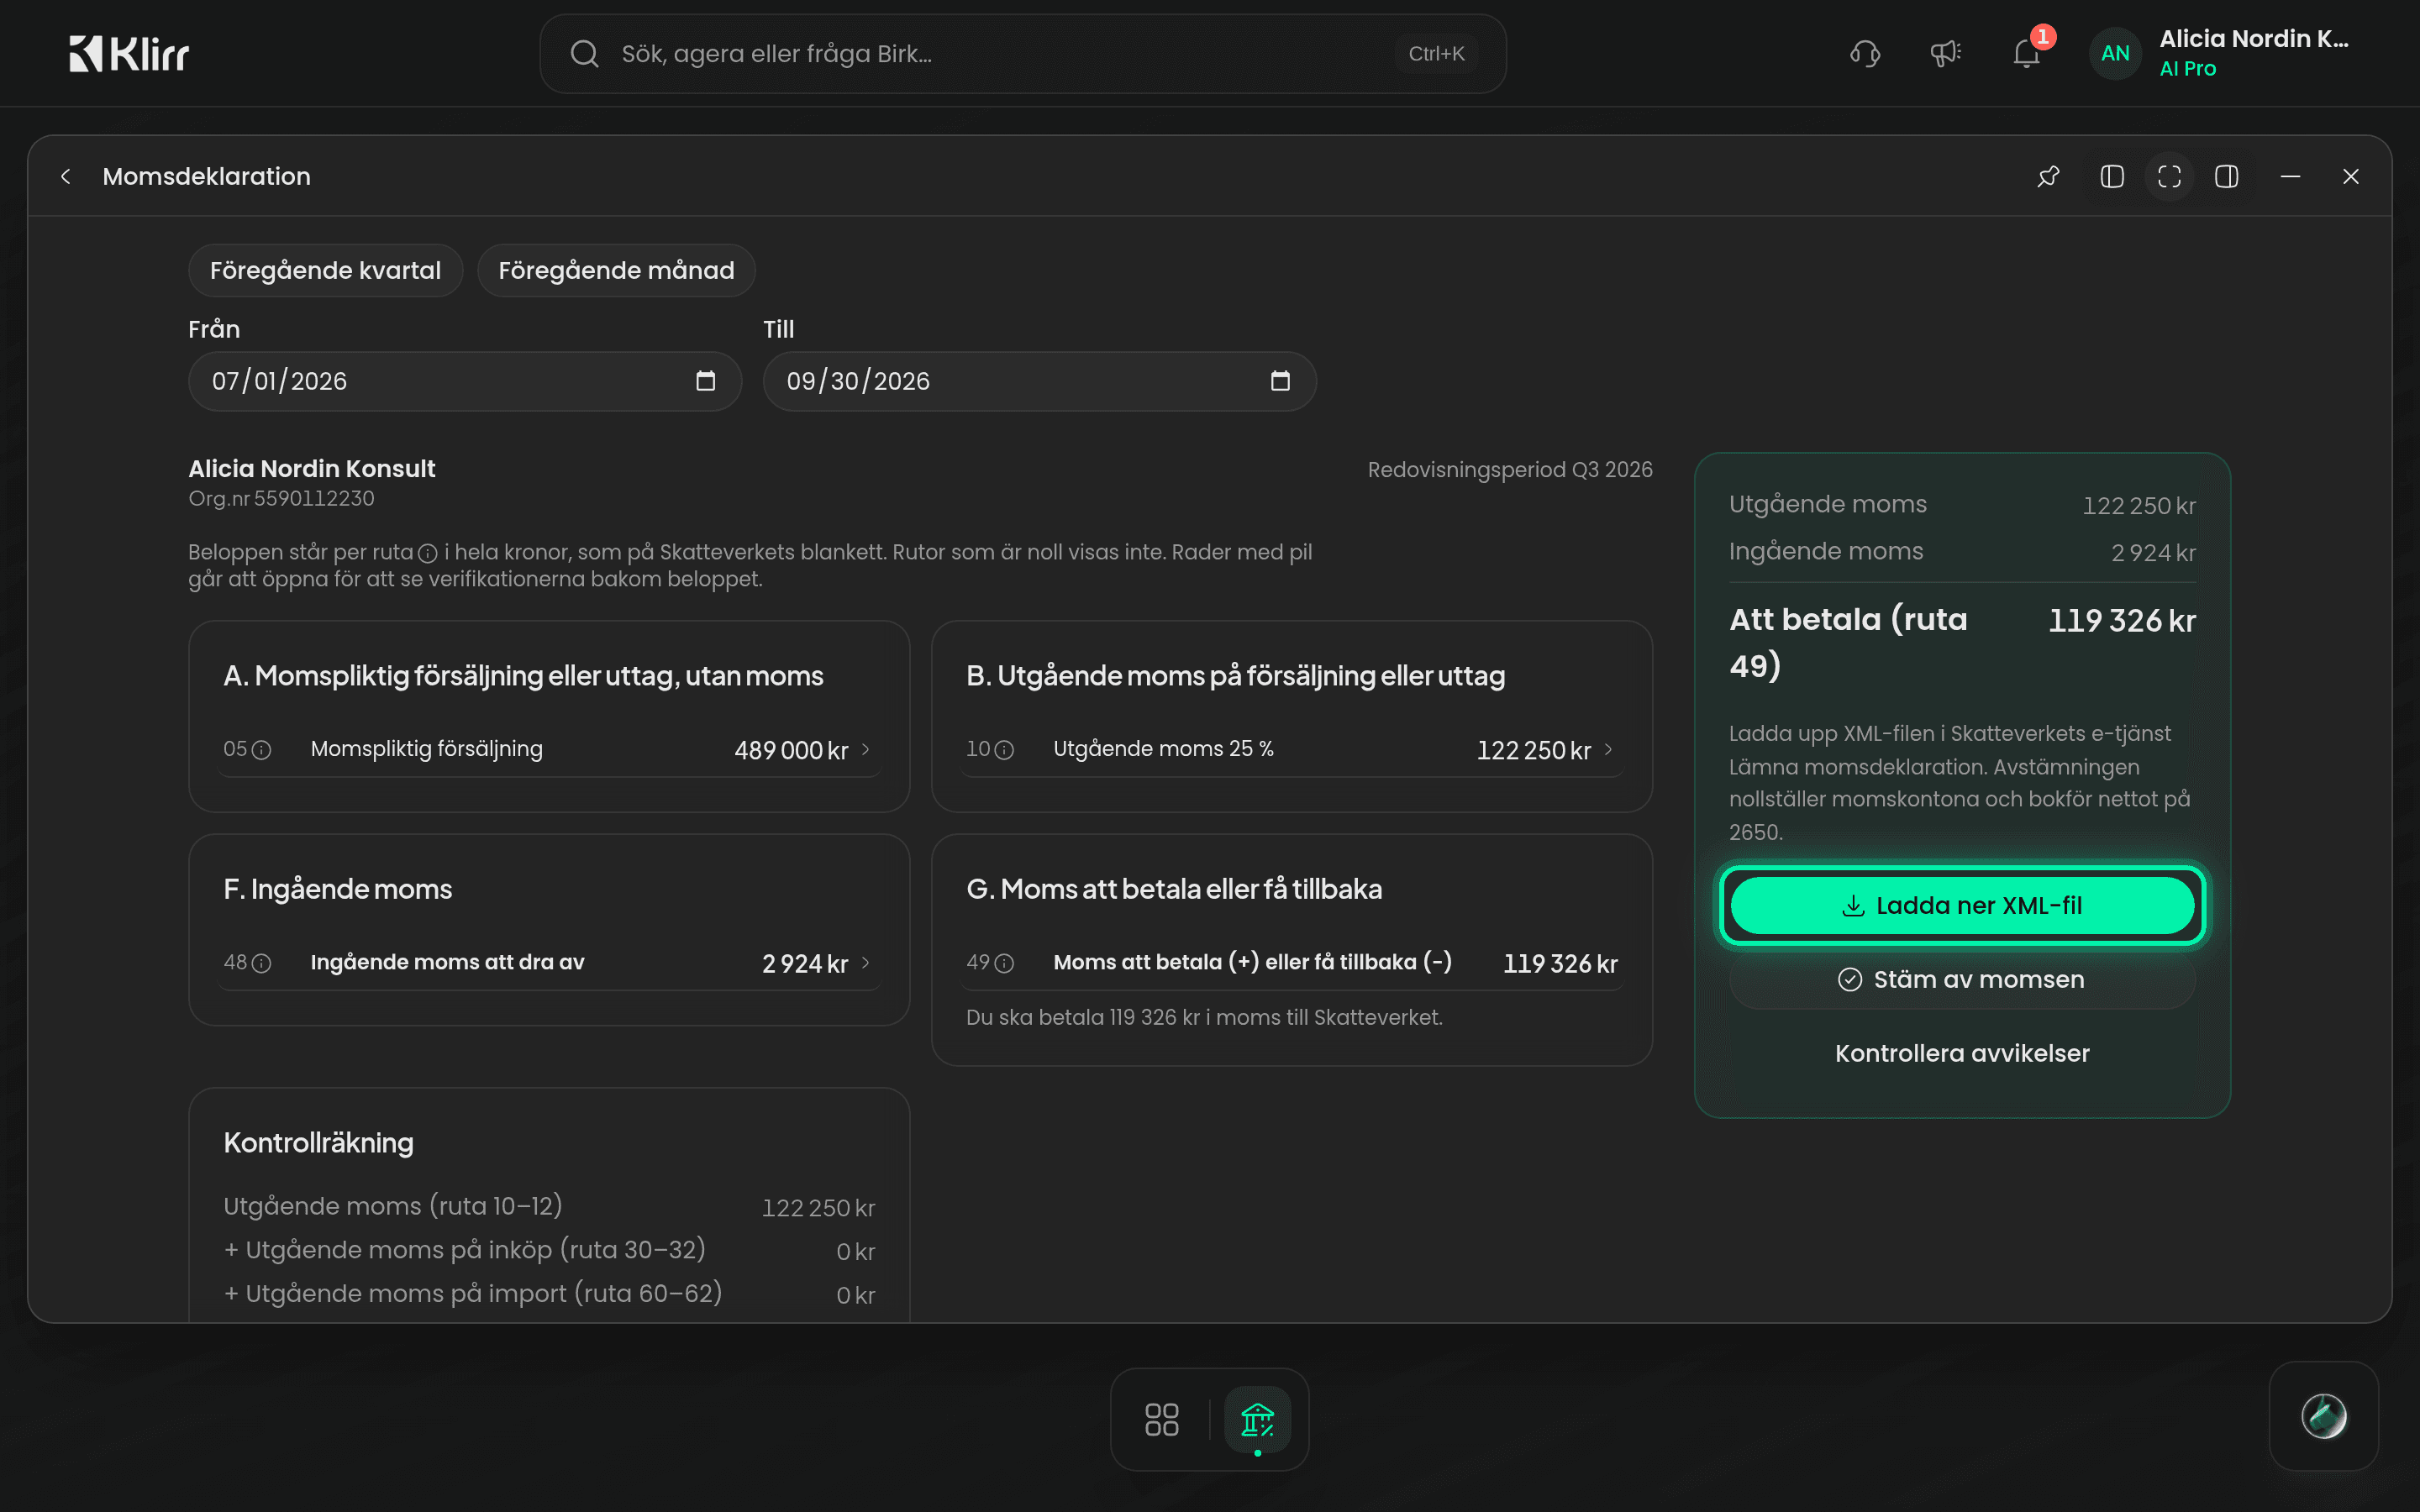Click Org.nr 5590112230 text
The image size is (2420, 1512).
[x=281, y=498]
